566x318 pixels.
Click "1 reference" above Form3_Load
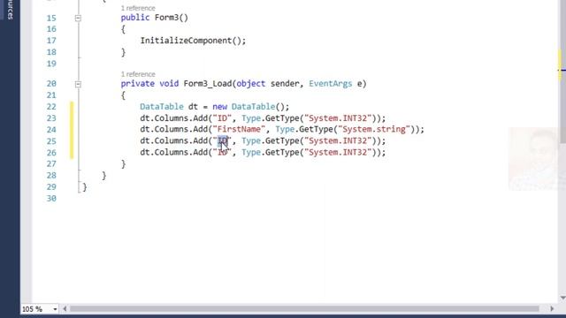click(138, 74)
